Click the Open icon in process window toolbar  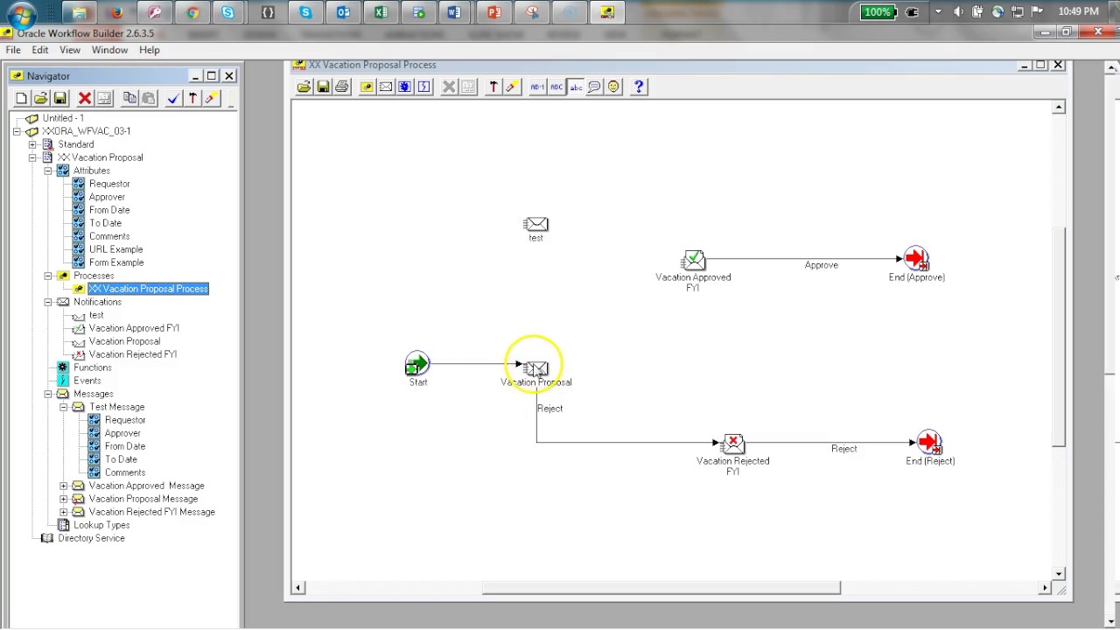(x=304, y=87)
